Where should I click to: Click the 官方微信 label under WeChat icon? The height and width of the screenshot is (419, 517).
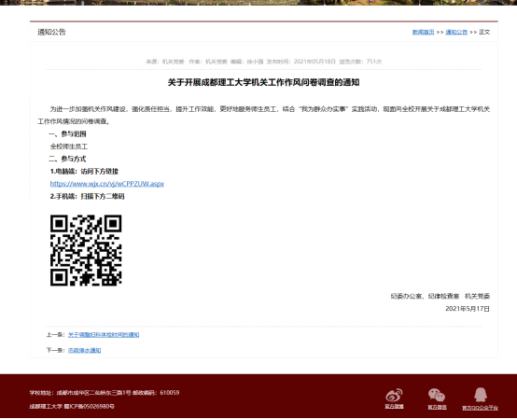437,408
